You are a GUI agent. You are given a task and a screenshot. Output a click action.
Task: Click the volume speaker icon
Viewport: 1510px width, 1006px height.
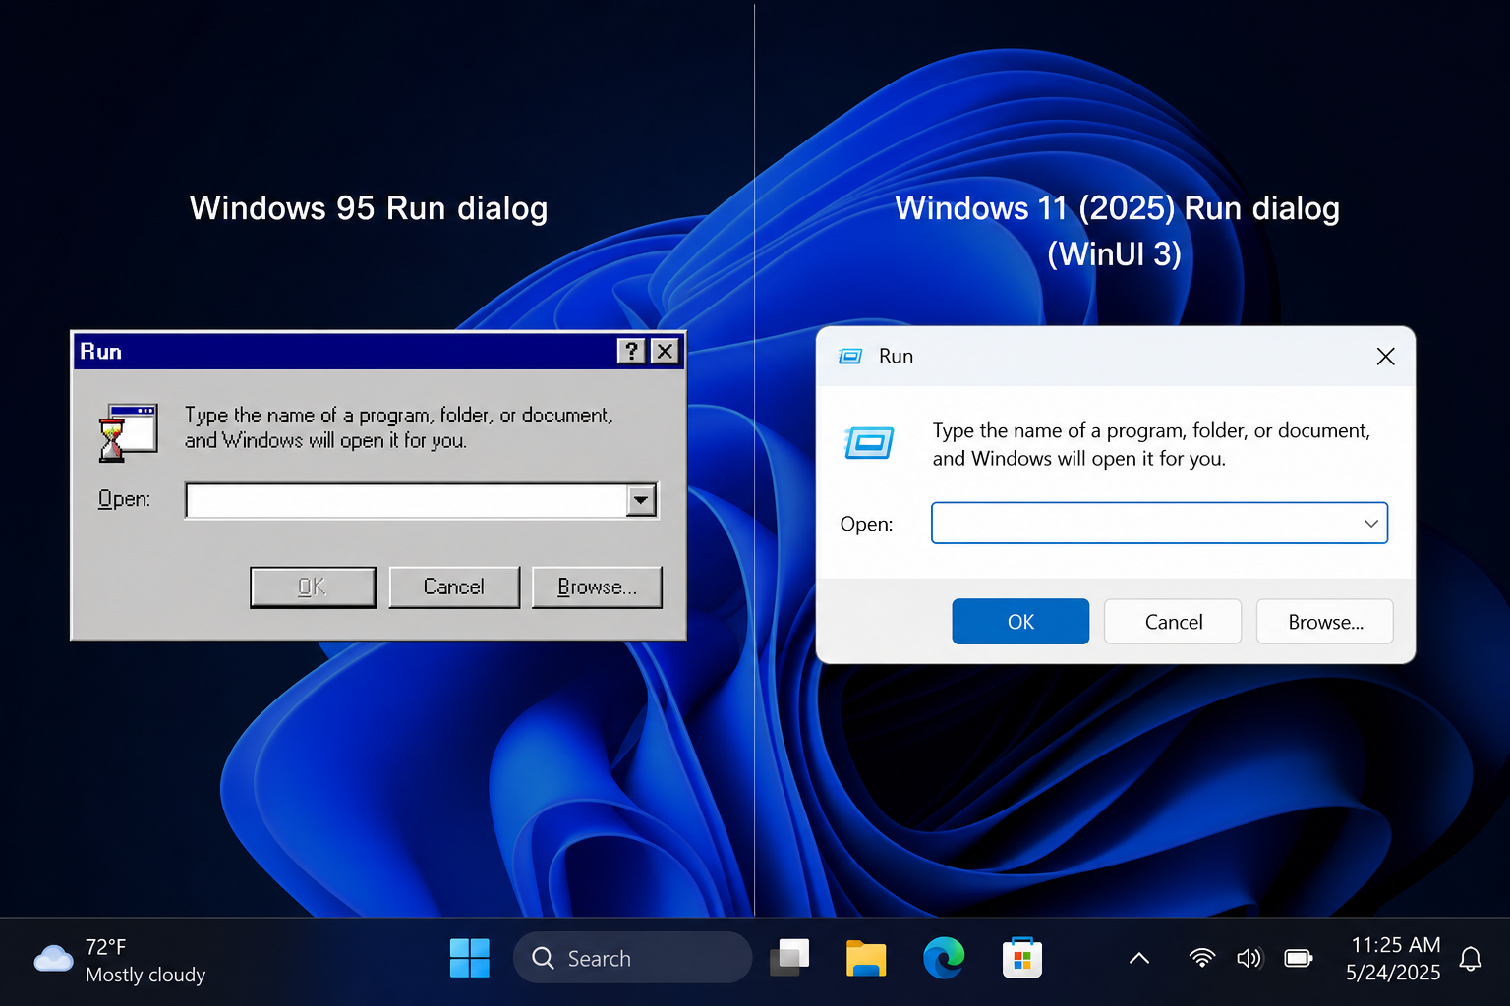(1249, 958)
